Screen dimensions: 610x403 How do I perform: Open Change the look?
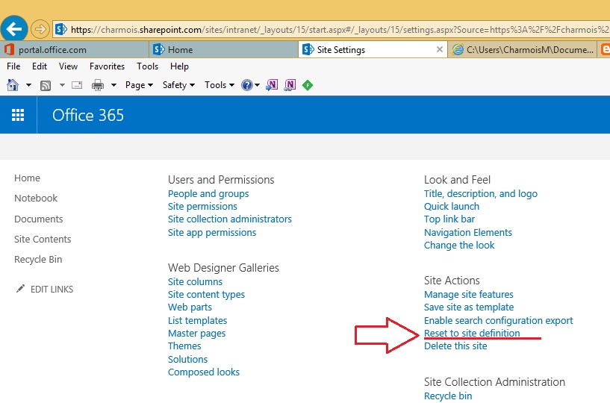tap(459, 246)
